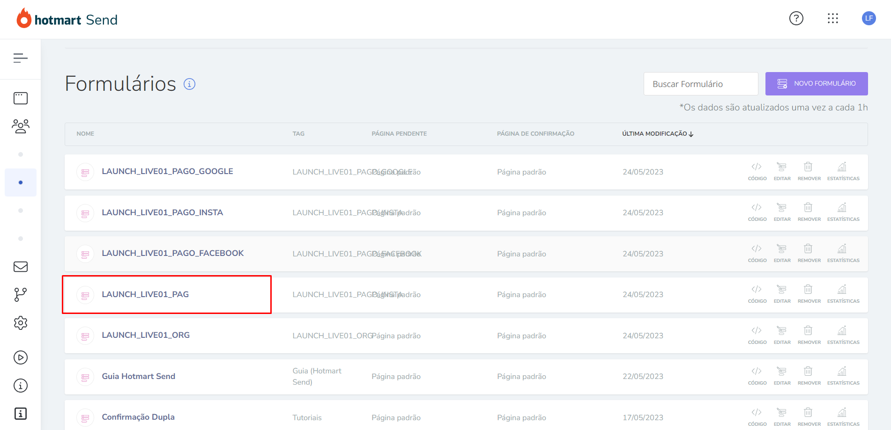Edit the LAUNCH_LIVE01_PAGO_FACEBOOK form
Screen dimensions: 891x430
pyautogui.click(x=782, y=254)
